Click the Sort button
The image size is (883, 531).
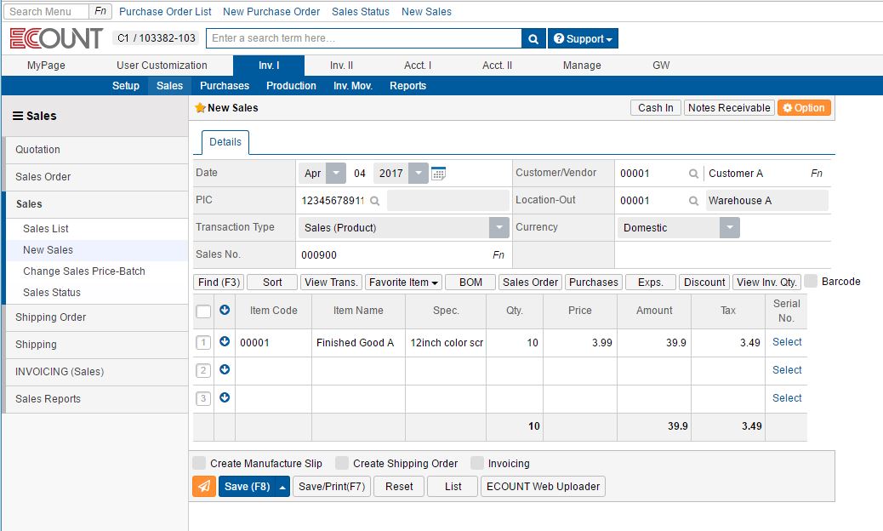tap(272, 283)
